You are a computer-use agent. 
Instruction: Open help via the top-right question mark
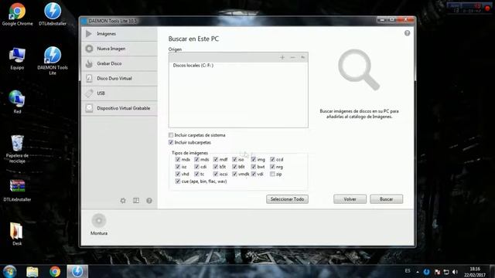[408, 33]
